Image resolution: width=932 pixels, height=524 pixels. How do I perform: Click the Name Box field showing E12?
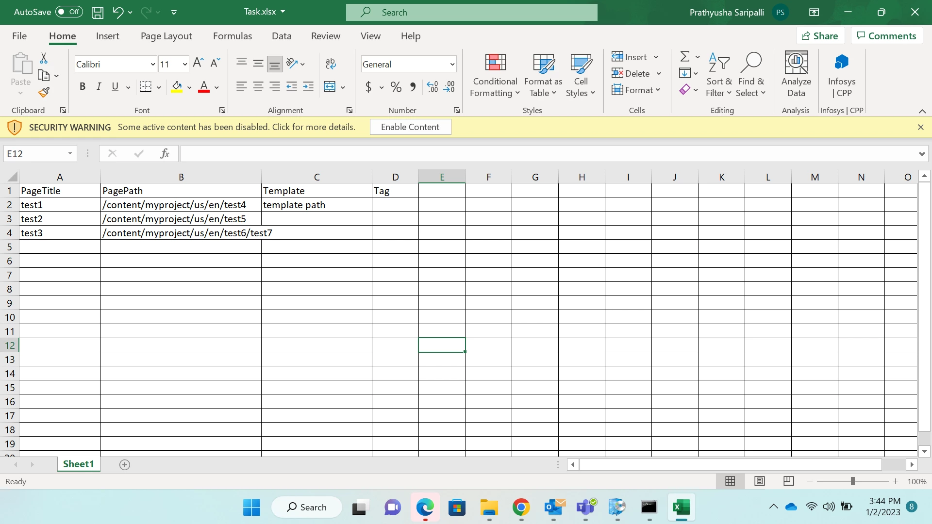[34, 154]
